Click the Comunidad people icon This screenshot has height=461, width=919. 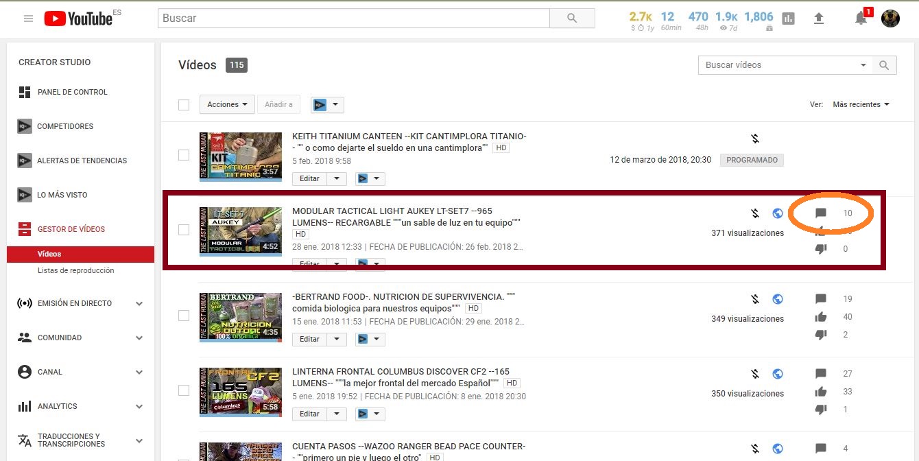pos(25,338)
